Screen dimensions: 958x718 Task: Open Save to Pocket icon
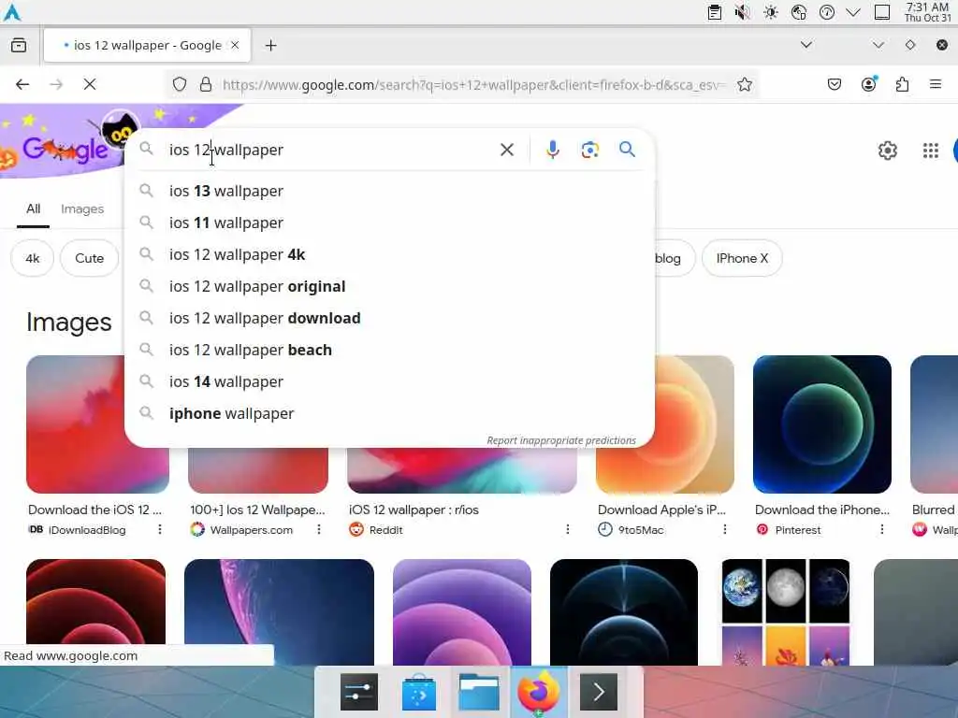coord(834,84)
